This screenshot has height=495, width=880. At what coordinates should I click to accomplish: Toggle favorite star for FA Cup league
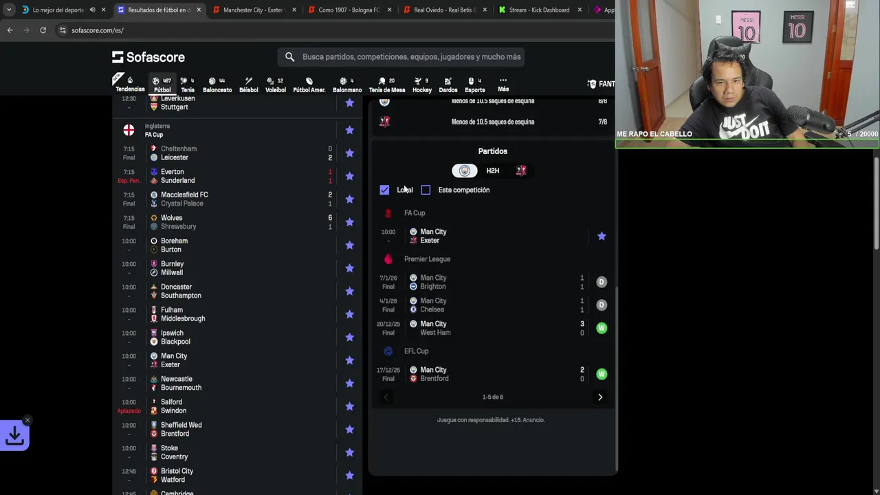coord(349,130)
